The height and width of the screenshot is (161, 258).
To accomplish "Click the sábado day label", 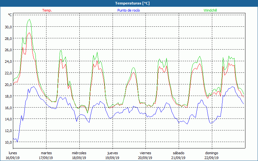I will [179, 153].
